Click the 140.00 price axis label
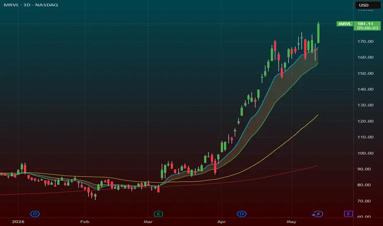This screenshot has height=226, width=383. (x=365, y=89)
